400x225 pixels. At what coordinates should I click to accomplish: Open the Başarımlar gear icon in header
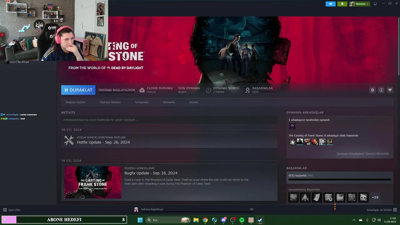pos(247,90)
